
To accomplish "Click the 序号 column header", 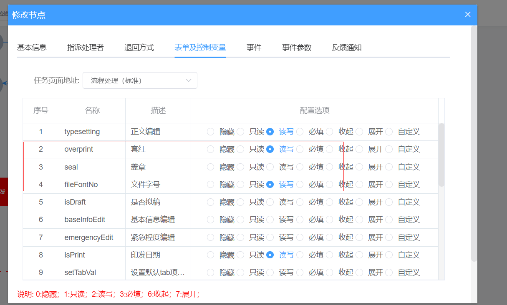I will [41, 110].
